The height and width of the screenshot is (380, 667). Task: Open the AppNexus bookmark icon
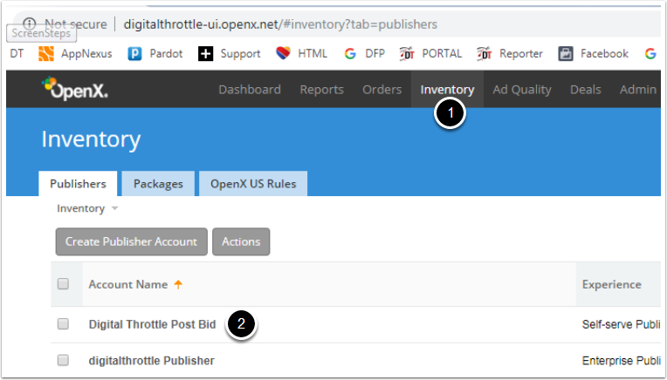[x=46, y=54]
